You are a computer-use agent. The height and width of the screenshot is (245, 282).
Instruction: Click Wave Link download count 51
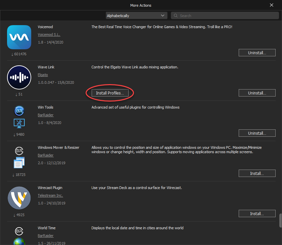coord(19,94)
